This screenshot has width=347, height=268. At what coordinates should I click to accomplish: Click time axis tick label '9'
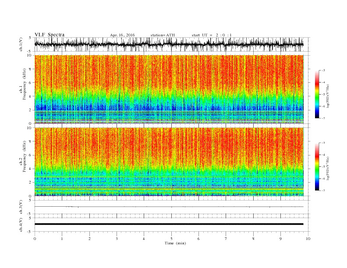pos(280,239)
